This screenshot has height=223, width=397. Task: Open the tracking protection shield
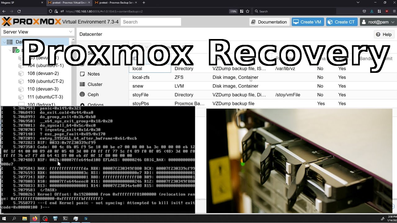(x=51, y=11)
